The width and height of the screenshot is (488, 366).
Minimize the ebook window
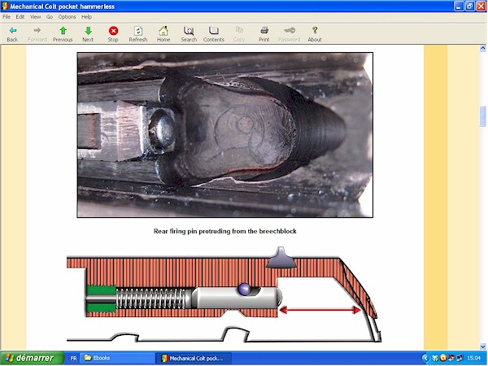459,7
